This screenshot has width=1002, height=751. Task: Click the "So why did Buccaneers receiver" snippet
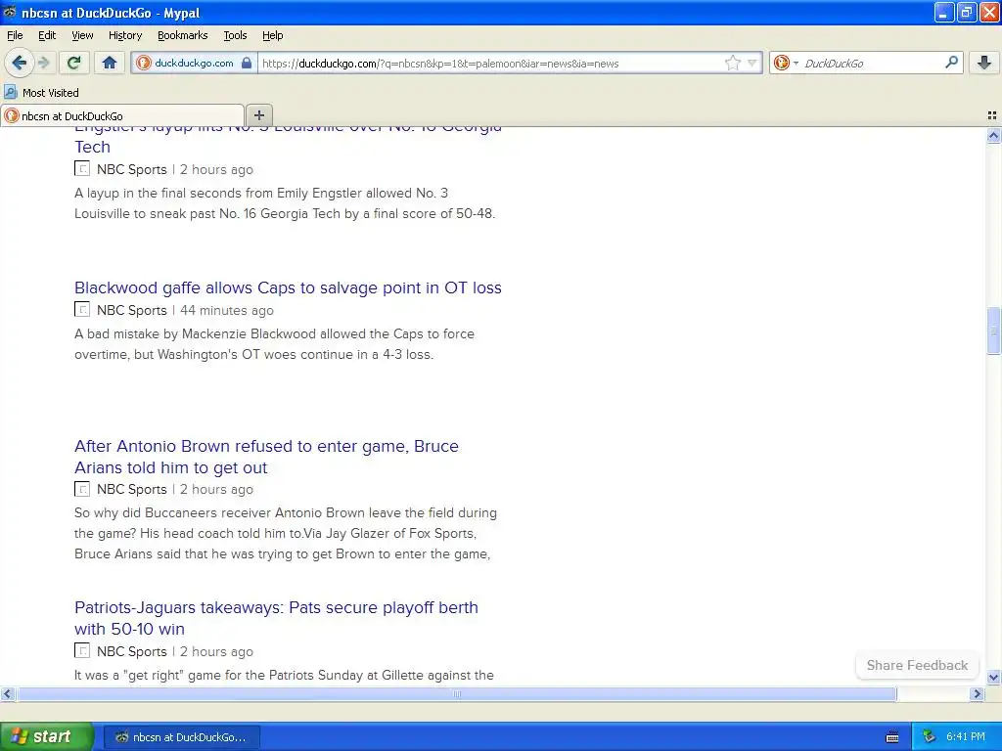coord(285,533)
